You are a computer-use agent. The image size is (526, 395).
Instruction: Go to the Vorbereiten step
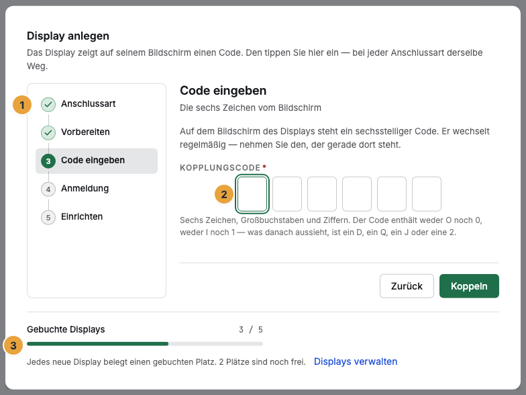point(97,132)
